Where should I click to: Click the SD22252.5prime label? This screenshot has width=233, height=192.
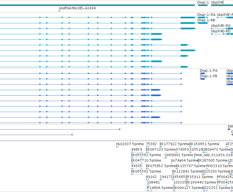(x=216, y=188)
